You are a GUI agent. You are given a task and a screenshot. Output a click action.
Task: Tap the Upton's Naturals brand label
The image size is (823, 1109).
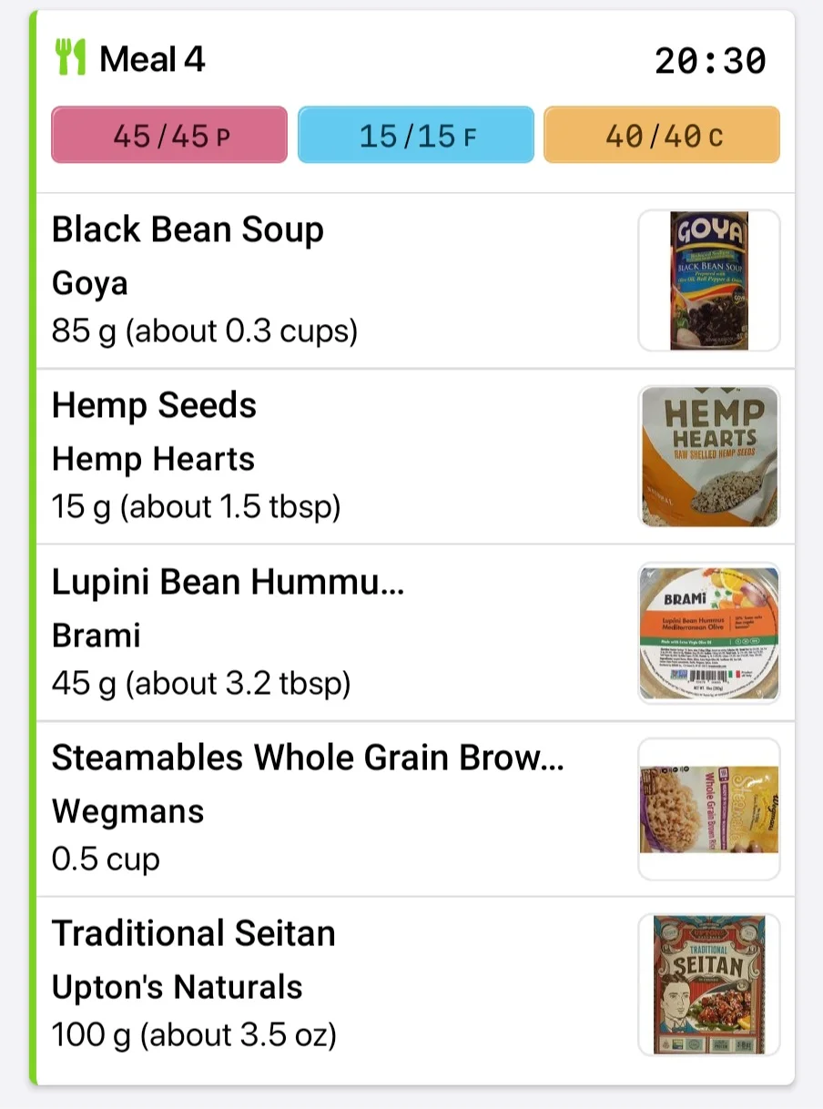177,987
